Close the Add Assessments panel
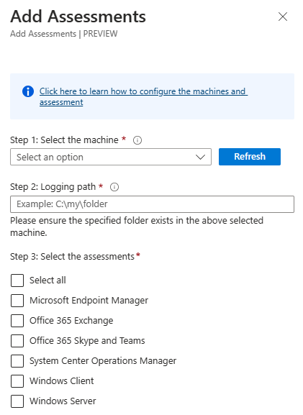Screen dimensions: 303x415 (283, 17)
